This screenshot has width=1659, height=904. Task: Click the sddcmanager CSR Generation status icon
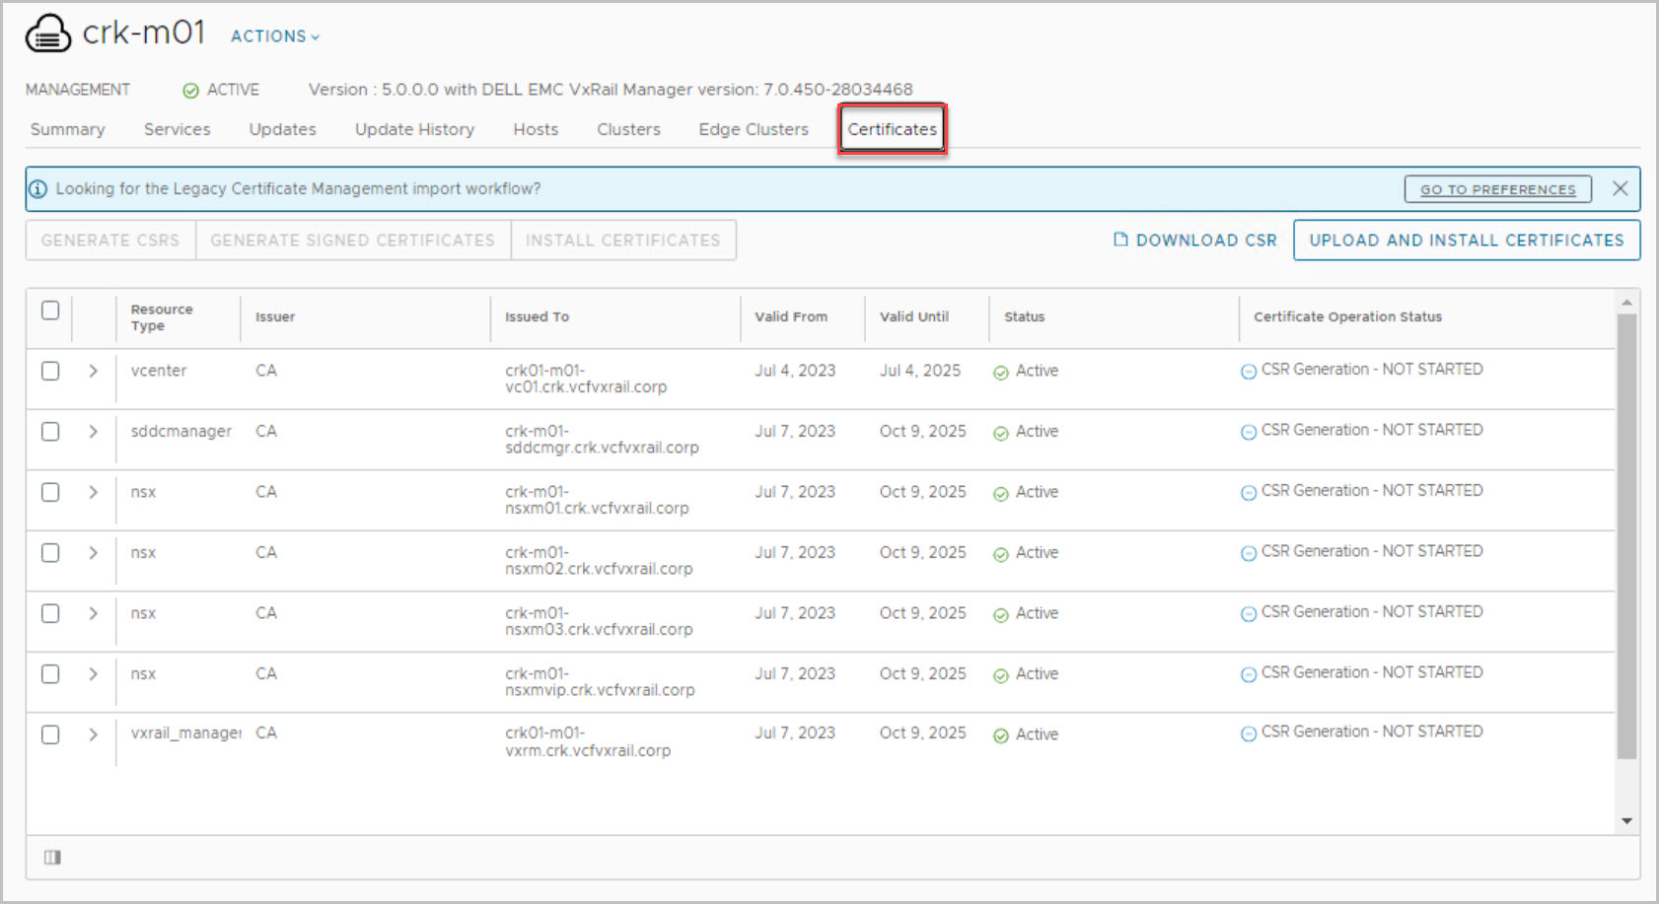[1248, 432]
